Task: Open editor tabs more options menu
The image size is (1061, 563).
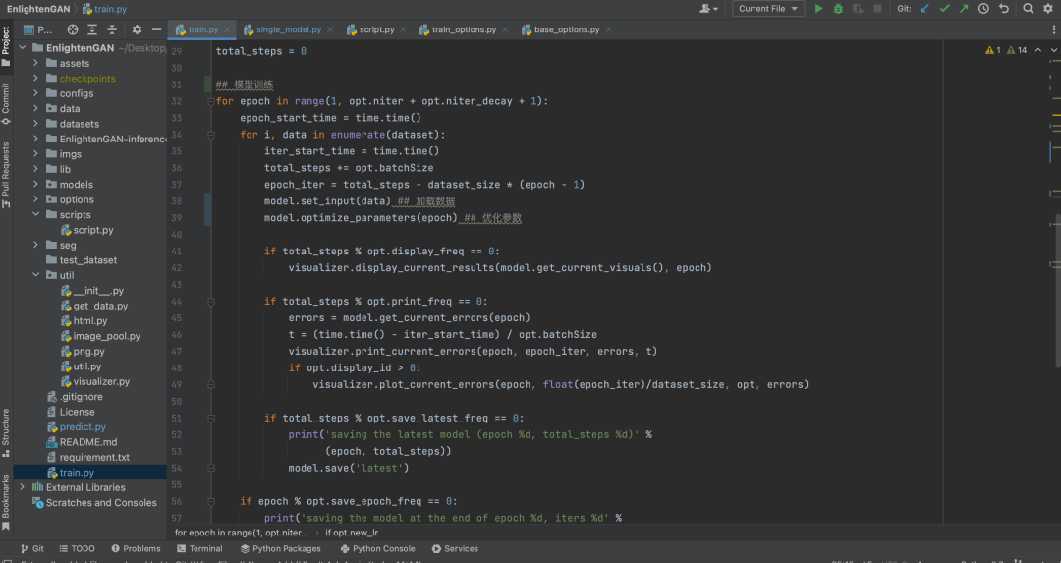Action: pos(1053,29)
